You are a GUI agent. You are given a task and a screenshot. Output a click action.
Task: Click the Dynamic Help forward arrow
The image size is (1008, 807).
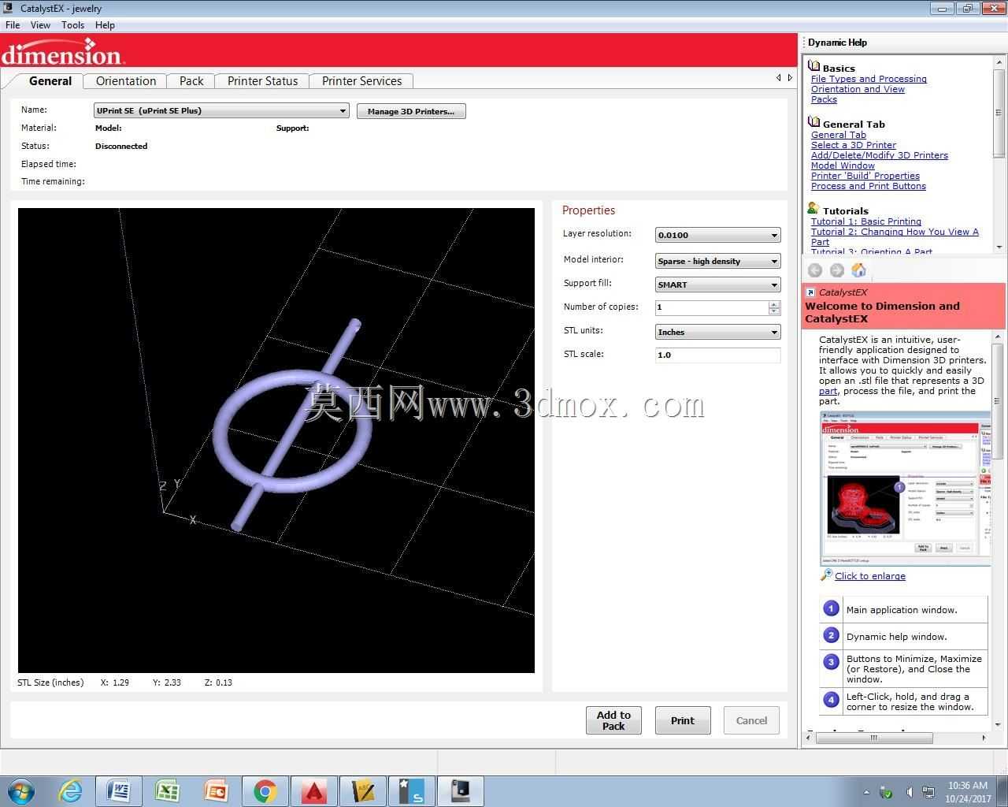(x=836, y=270)
